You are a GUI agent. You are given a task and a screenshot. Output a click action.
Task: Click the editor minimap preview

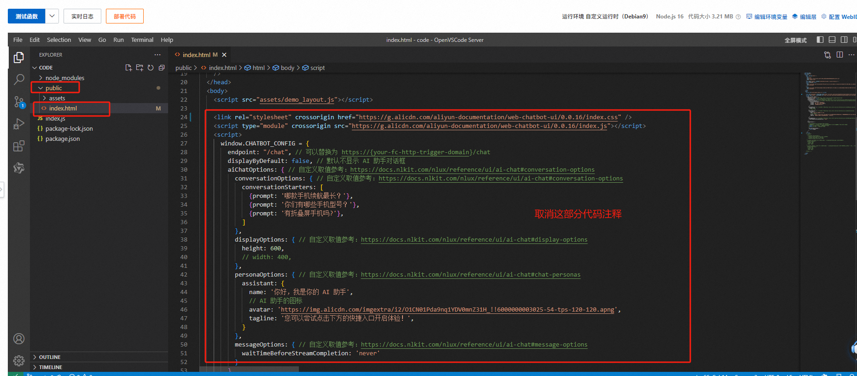point(827,113)
